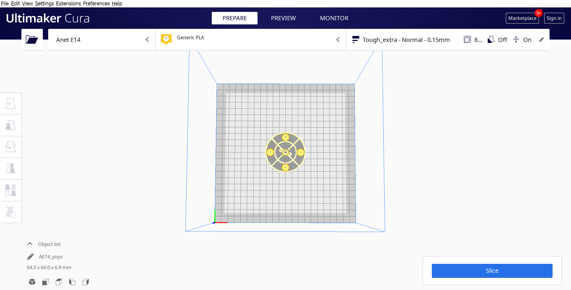The image size is (571, 290).
Task: Select the Mirror tool in left toolbar
Action: [x=11, y=169]
